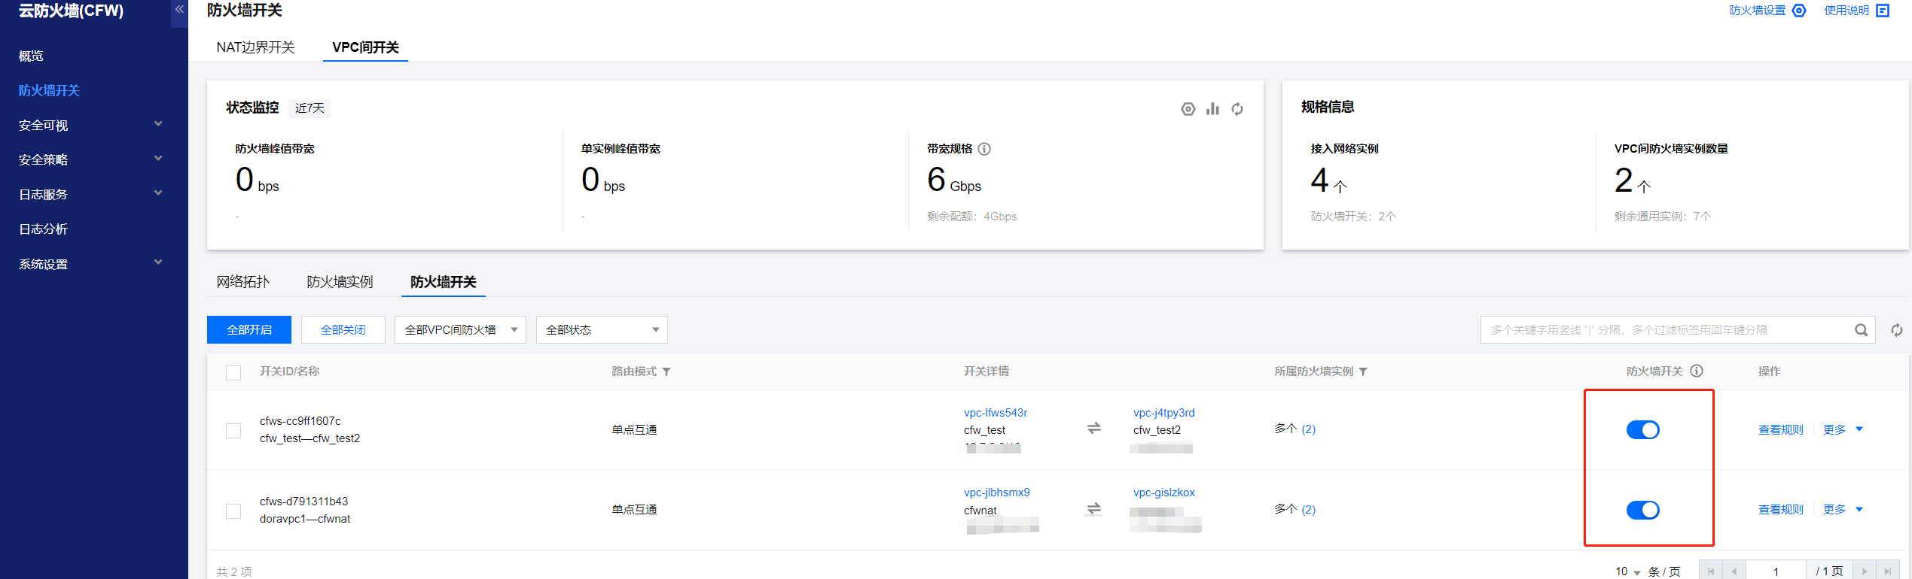
Task: Click the search magnifier icon in filter box
Action: click(1861, 330)
